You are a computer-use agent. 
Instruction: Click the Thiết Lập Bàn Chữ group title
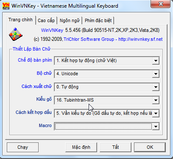[31, 49]
